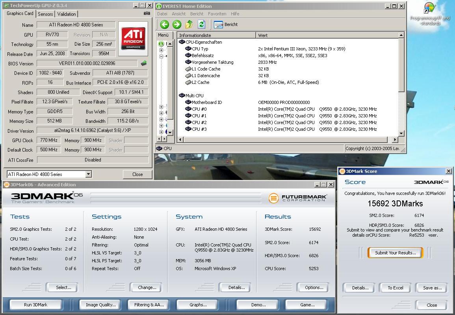Click the L2 Cache memory chip icon
The width and height of the screenshot is (455, 315).
click(188, 82)
